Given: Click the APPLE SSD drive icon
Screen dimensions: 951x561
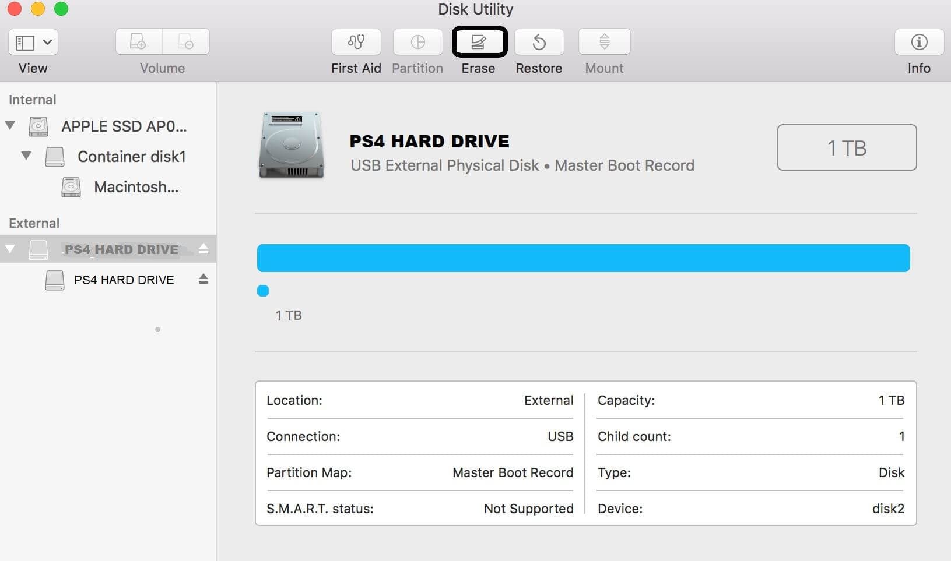Looking at the screenshot, I should pos(38,126).
